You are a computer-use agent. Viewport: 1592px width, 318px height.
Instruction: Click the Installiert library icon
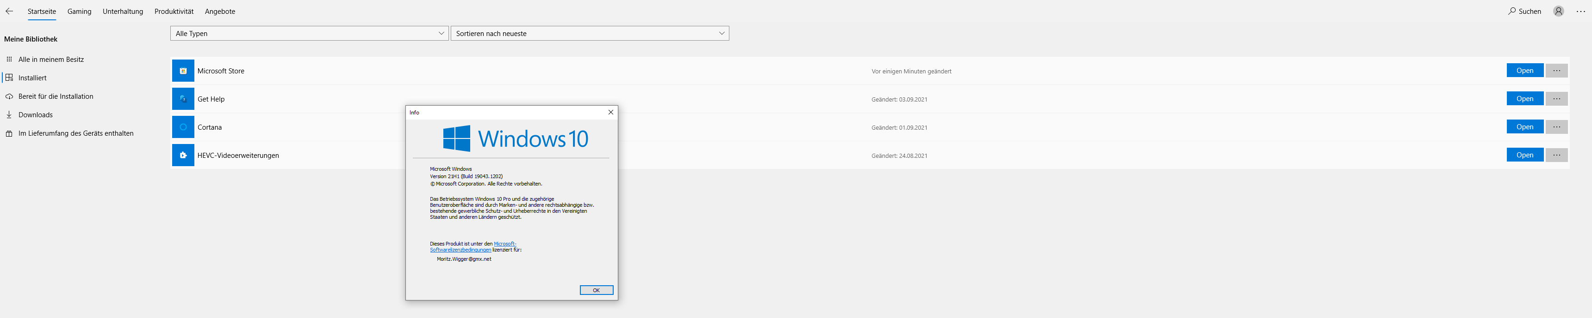[9, 78]
